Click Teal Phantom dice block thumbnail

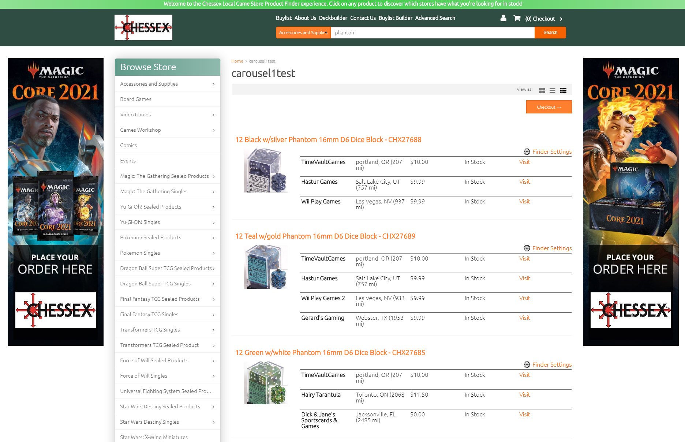pos(266,267)
